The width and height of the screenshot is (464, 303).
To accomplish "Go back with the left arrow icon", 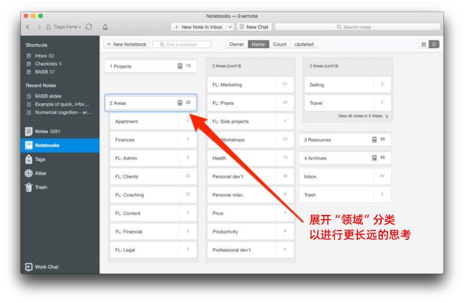I will pyautogui.click(x=28, y=27).
